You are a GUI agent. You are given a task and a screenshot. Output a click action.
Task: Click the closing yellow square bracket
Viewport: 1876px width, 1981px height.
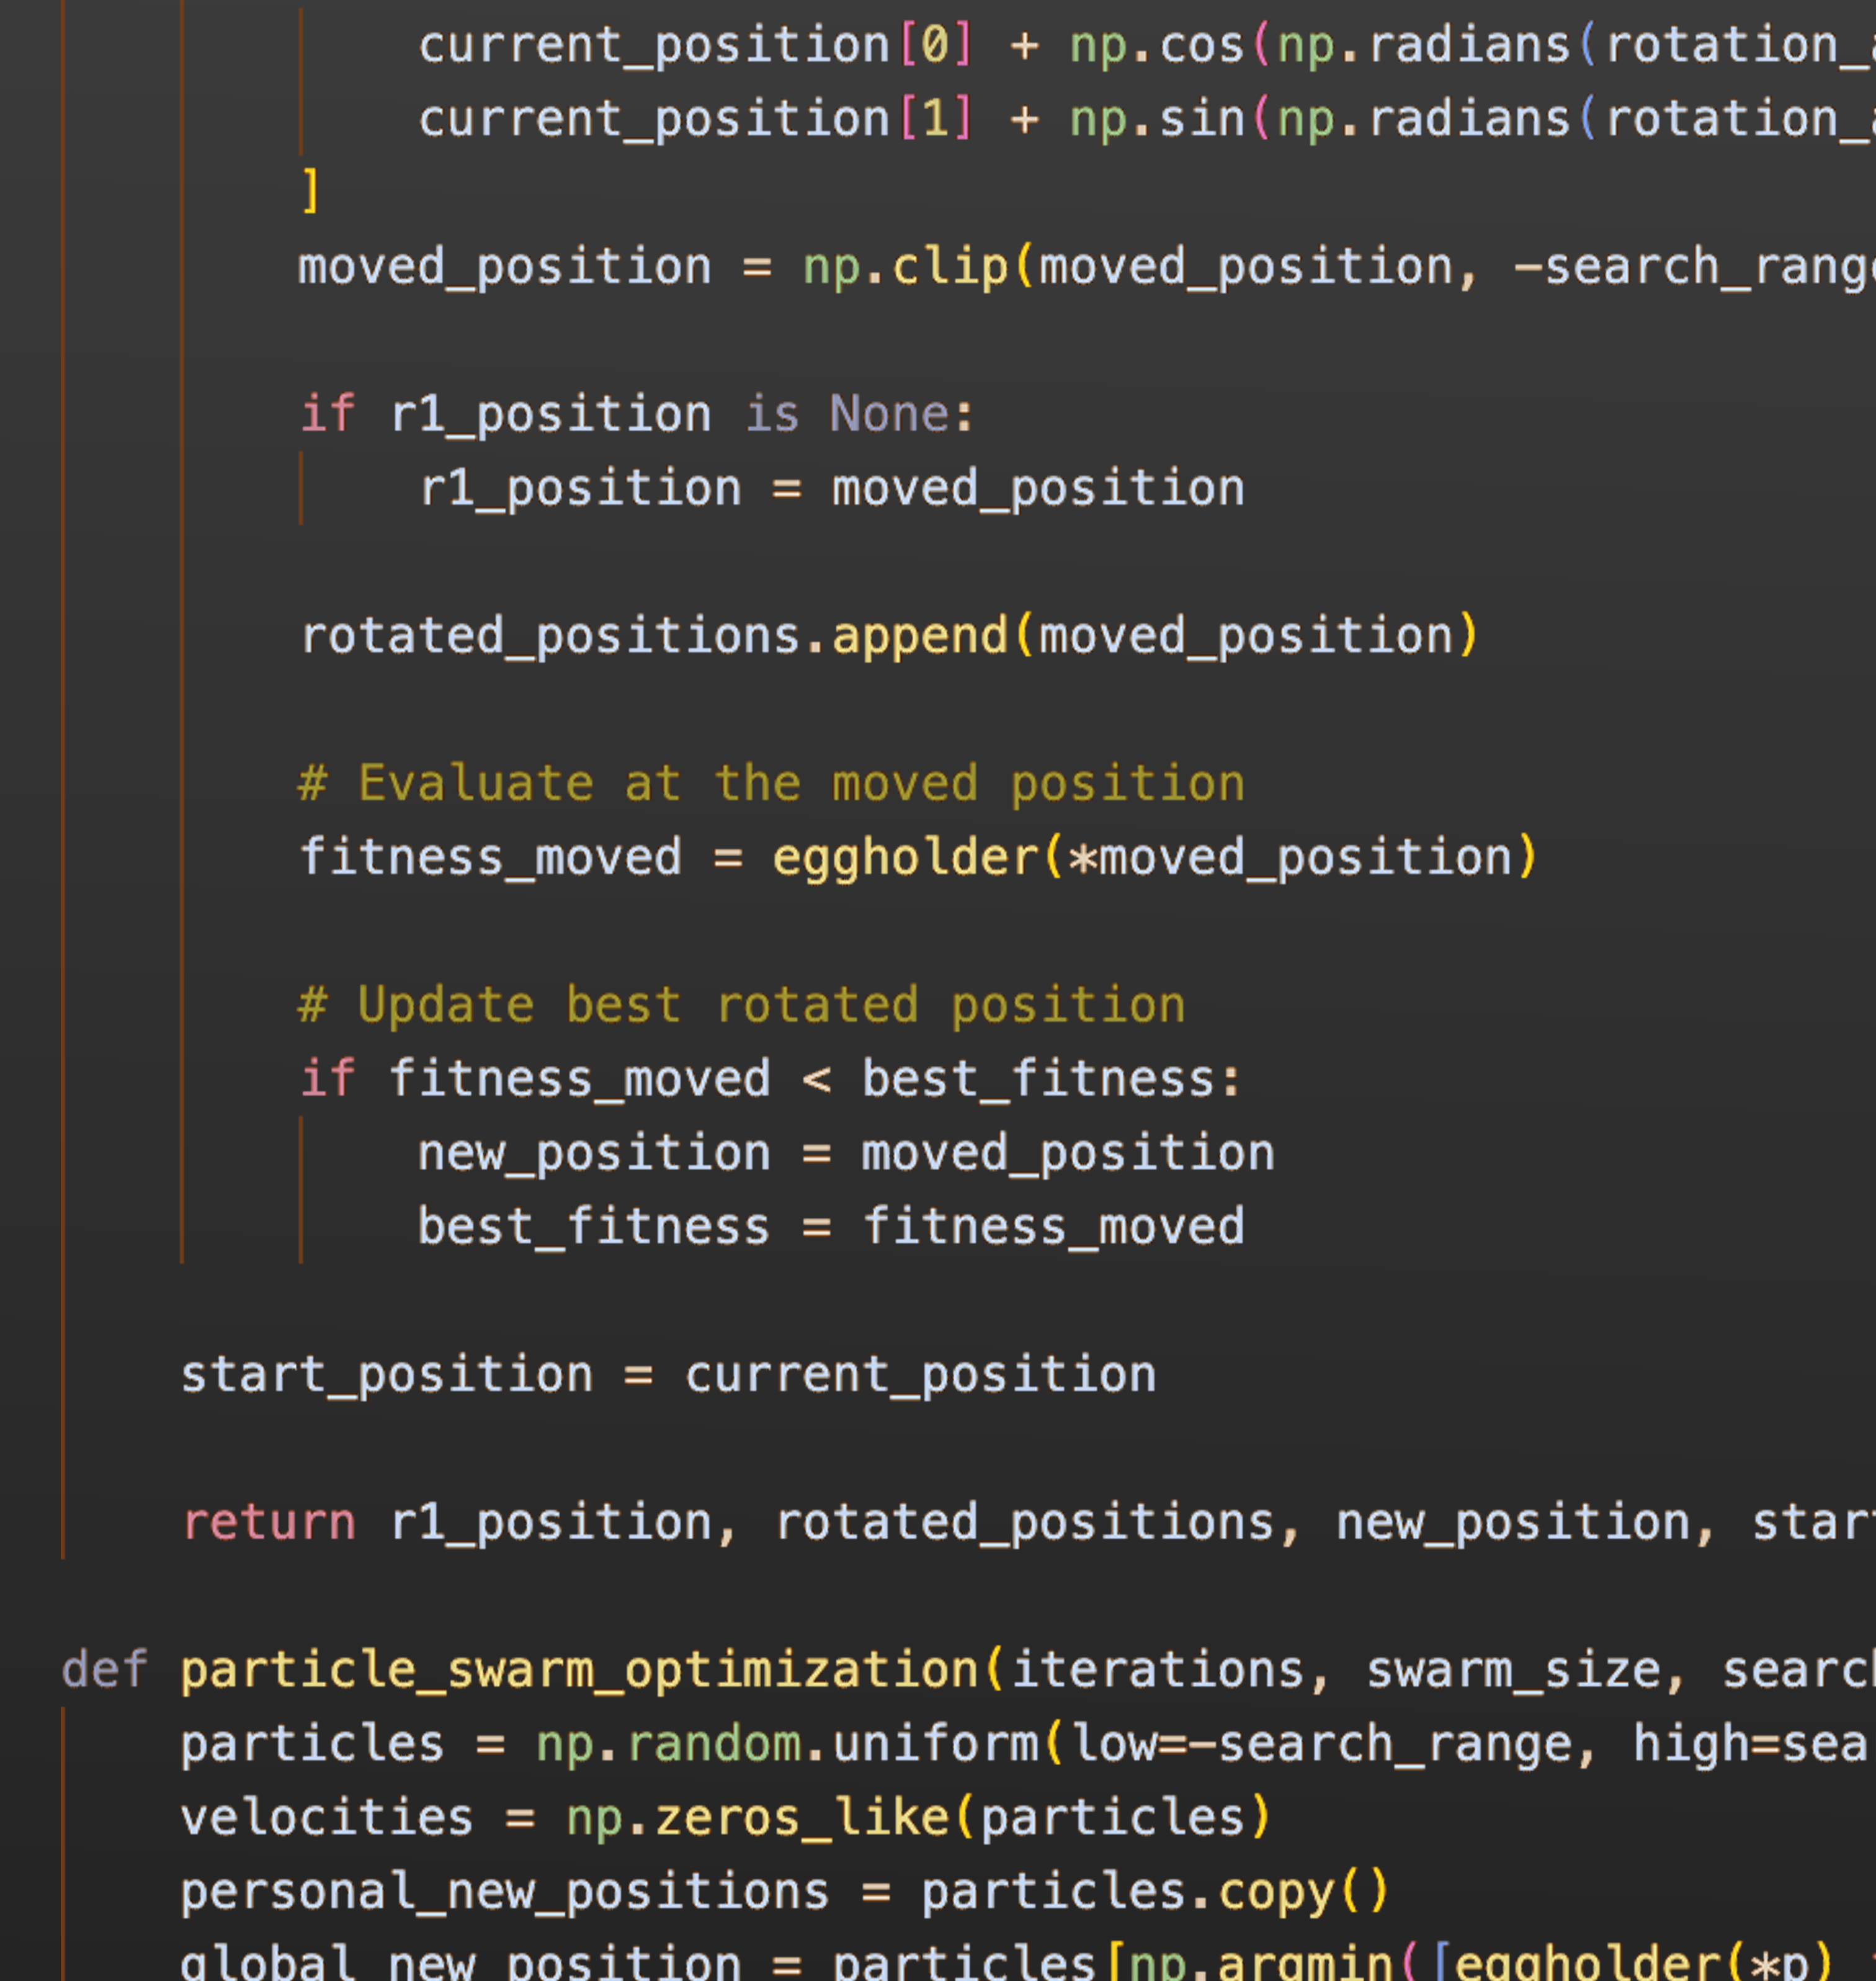pos(311,190)
